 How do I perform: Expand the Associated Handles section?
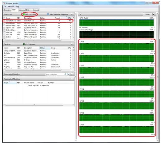[72, 74]
